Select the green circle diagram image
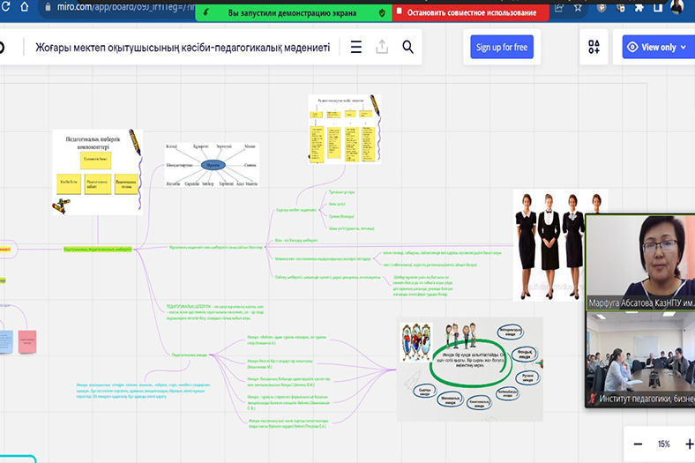Screen dimensions: 695x463 pos(466,370)
